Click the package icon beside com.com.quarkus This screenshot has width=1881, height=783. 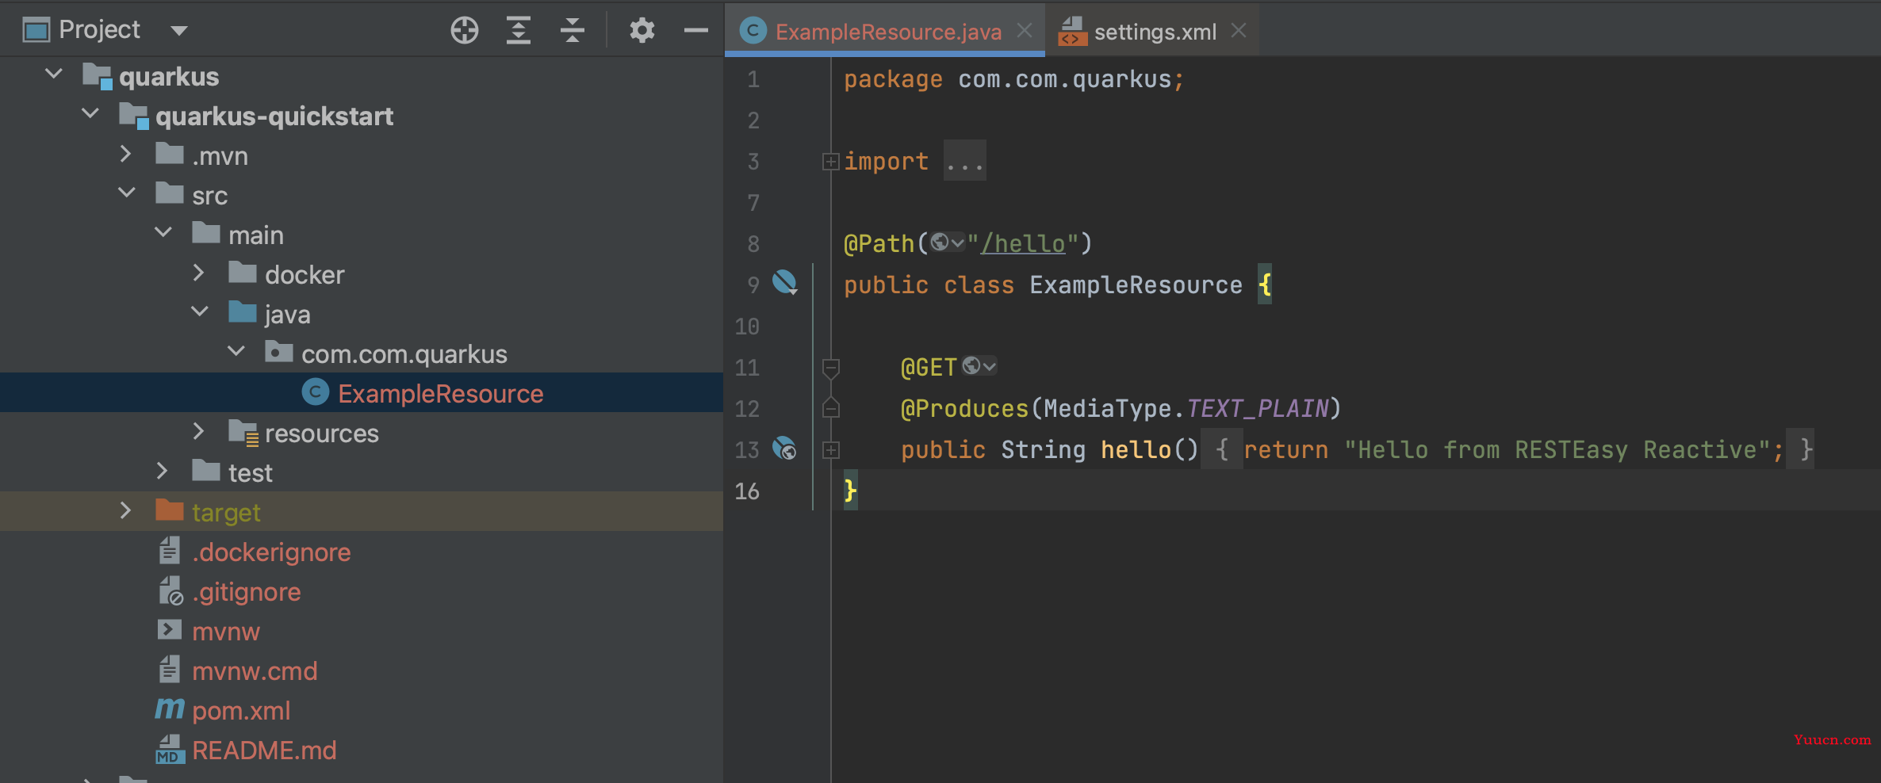pyautogui.click(x=278, y=352)
